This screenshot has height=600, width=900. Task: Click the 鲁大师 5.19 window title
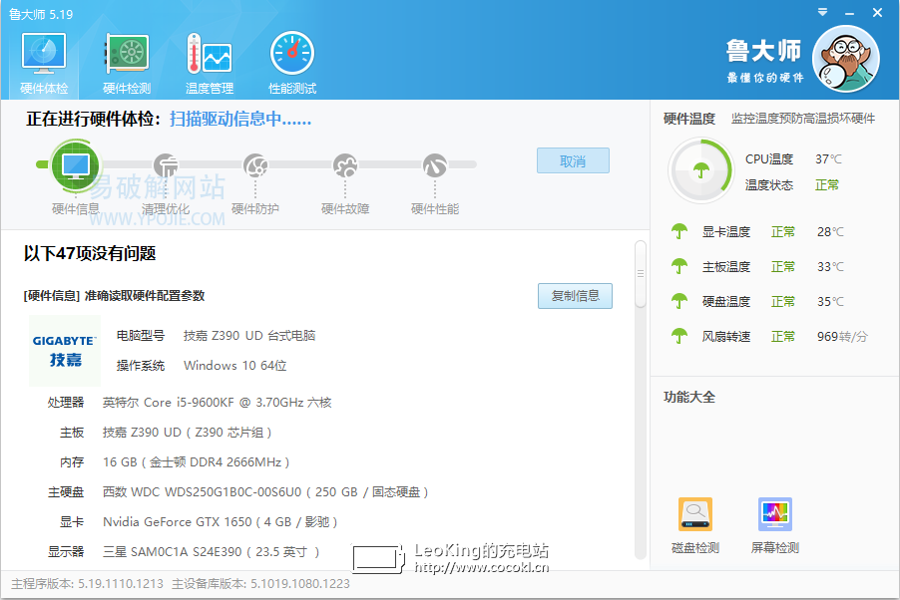[41, 14]
